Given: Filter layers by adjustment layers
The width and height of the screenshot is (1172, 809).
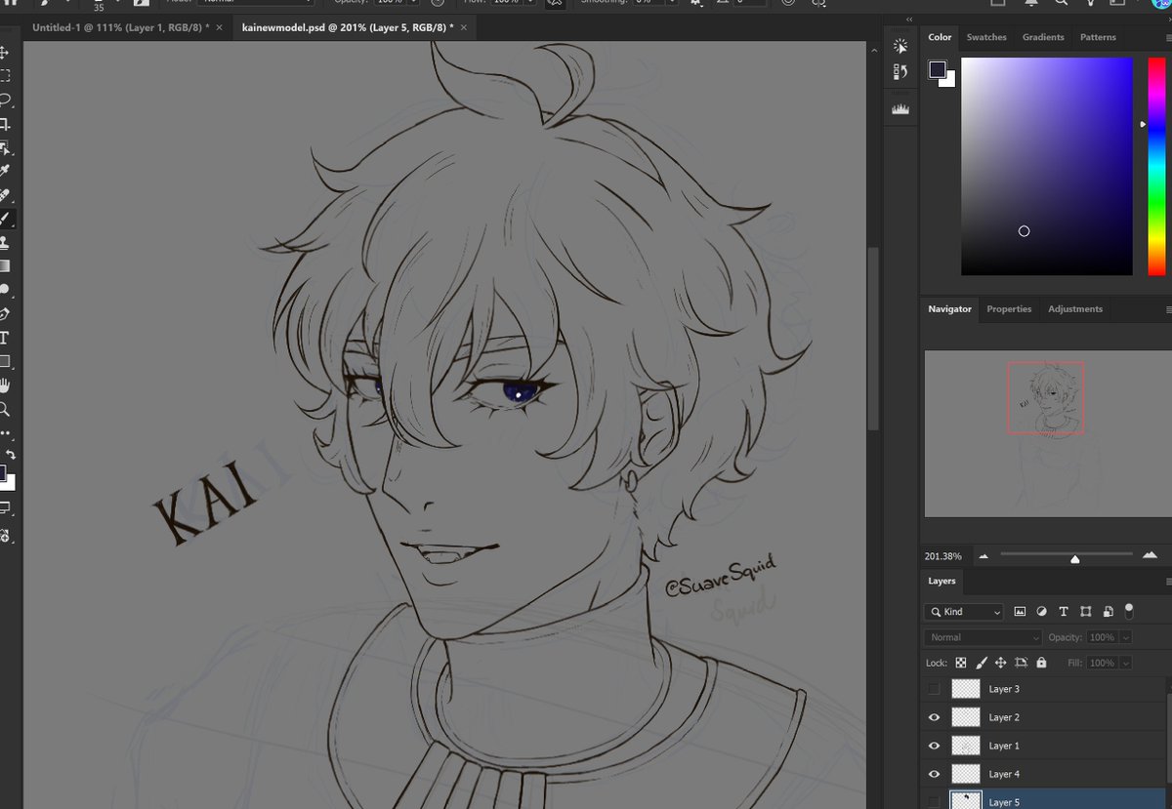Looking at the screenshot, I should coord(1041,612).
